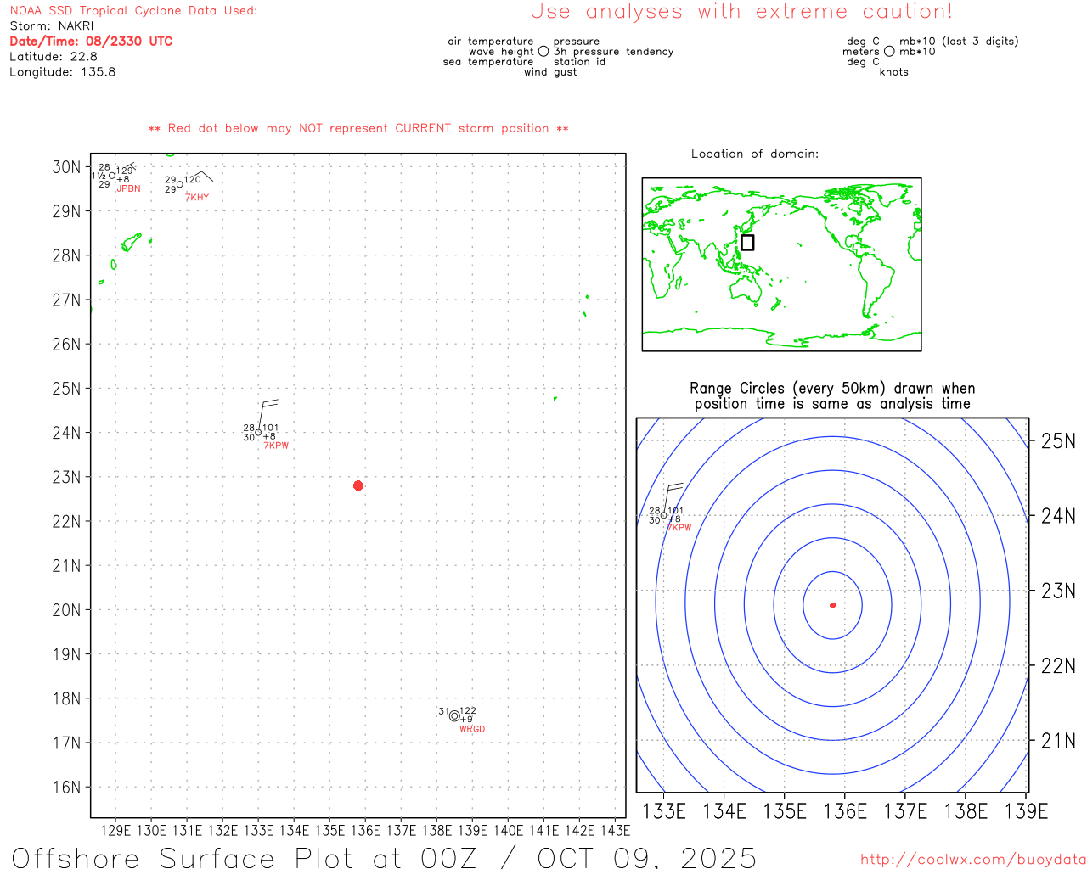Viewport: 1087px width, 869px height.
Task: Click the black domain box on world map
Action: (747, 243)
